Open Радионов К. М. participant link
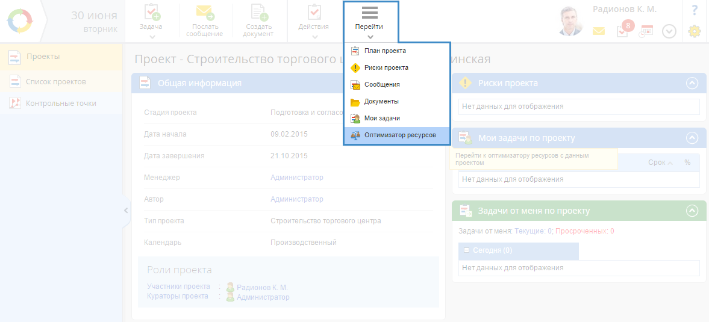The width and height of the screenshot is (709, 322). pyautogui.click(x=262, y=288)
